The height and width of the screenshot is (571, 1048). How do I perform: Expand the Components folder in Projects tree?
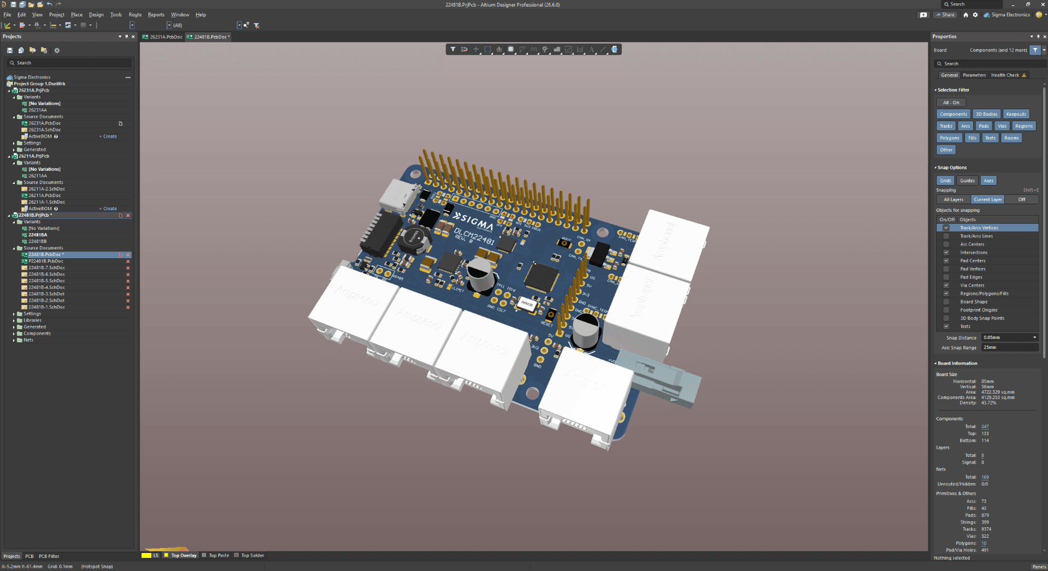(14, 334)
